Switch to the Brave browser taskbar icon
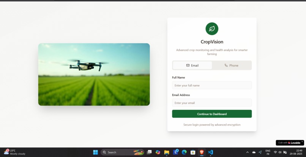 click(202, 152)
